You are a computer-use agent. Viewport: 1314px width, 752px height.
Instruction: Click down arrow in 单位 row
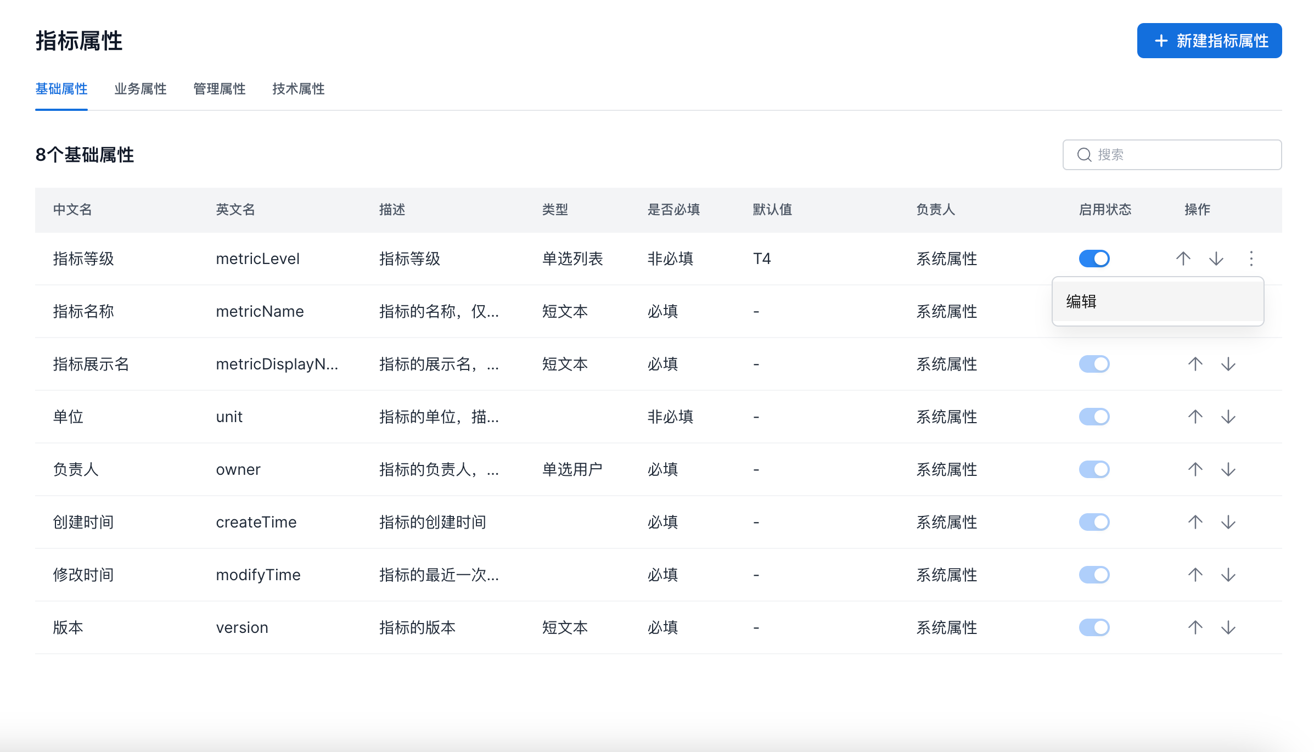click(x=1228, y=417)
